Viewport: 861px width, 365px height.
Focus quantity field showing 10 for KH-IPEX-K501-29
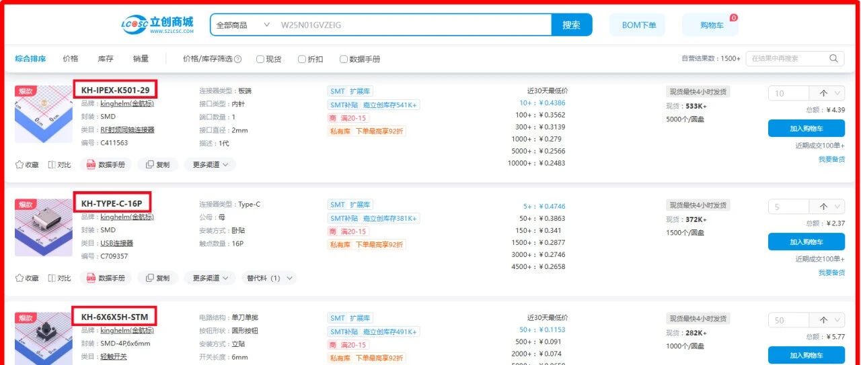[x=788, y=93]
